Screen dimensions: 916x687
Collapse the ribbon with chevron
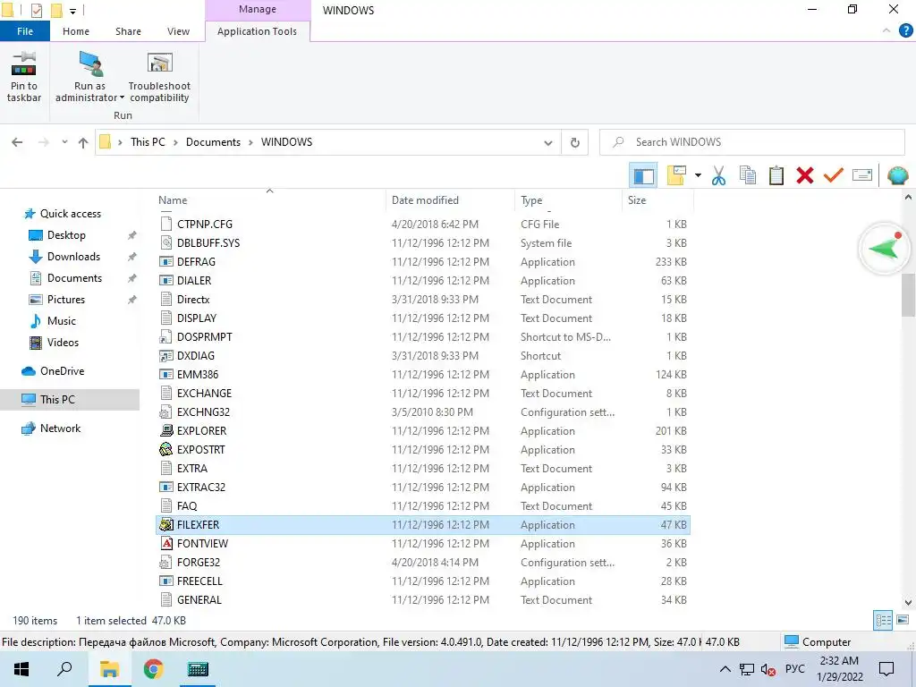pos(886,30)
